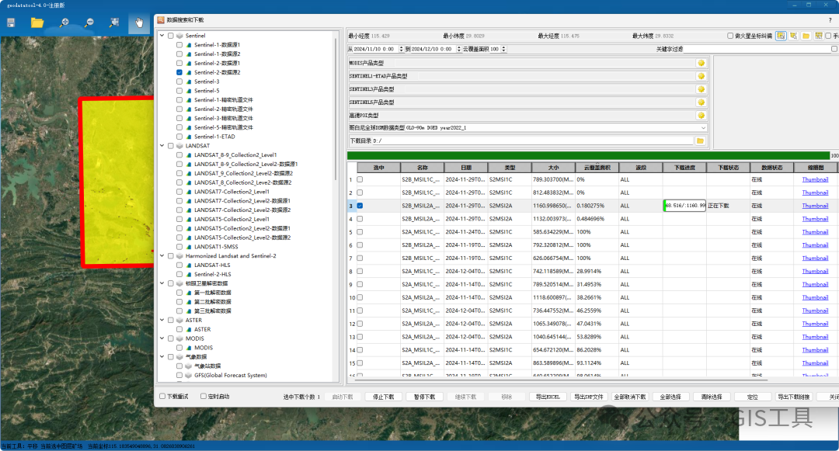
Task: Check the Sentinel-2-HLS checkbox
Action: pos(179,275)
